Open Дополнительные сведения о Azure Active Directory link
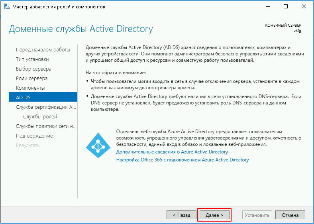This screenshot has width=314, height=224. point(172,152)
